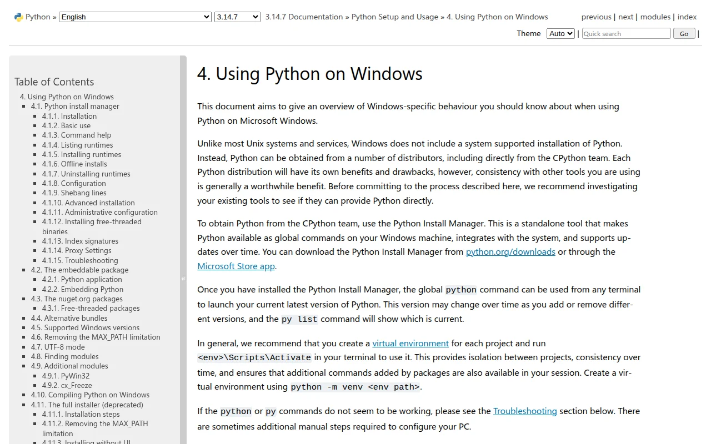Open the Theme dropdown set to Auto
Viewport: 711px width, 444px height.
click(x=560, y=33)
